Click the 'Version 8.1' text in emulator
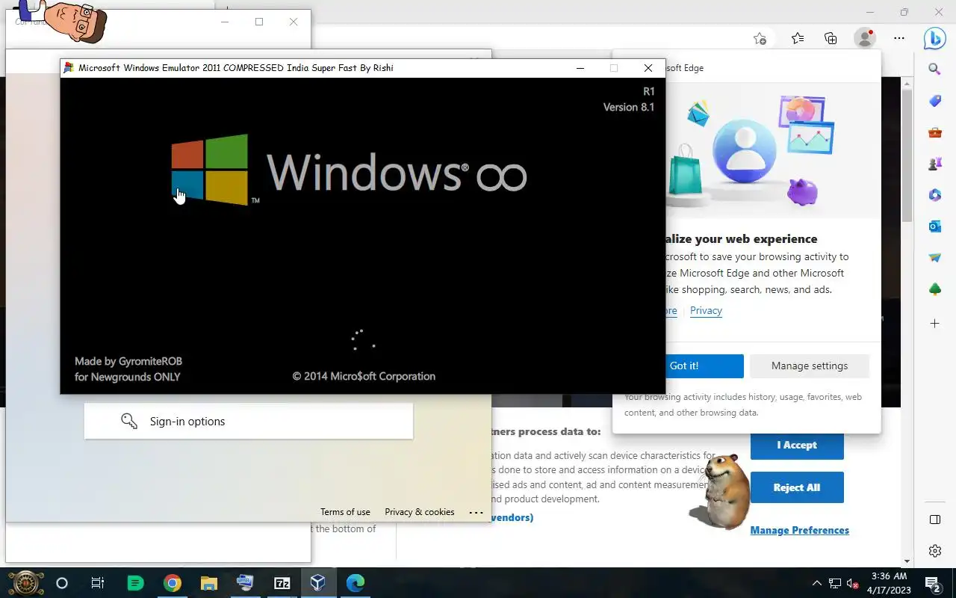Viewport: 956px width, 598px height. pyautogui.click(x=629, y=107)
